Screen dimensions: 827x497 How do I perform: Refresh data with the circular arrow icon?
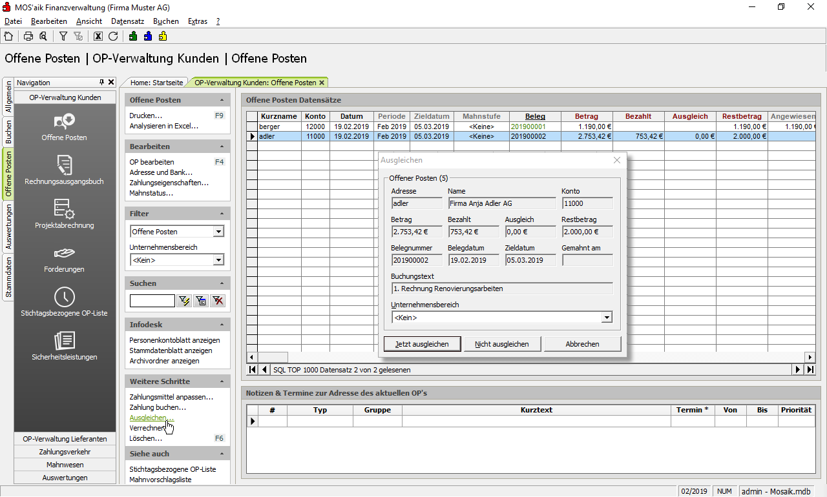click(x=113, y=36)
